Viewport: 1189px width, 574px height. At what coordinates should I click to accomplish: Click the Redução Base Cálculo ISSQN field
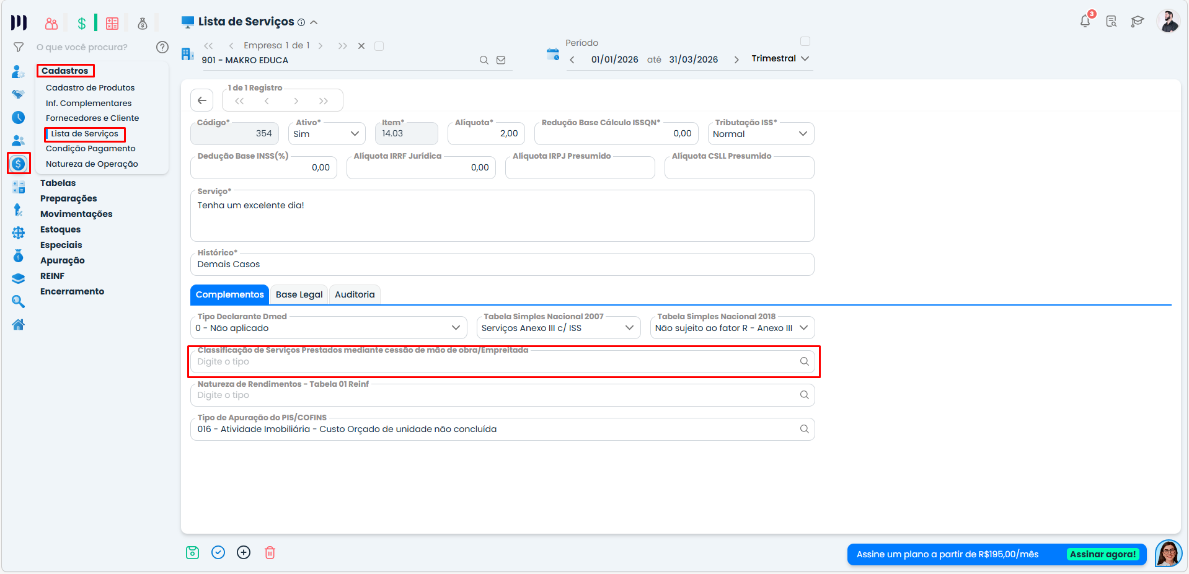[616, 133]
